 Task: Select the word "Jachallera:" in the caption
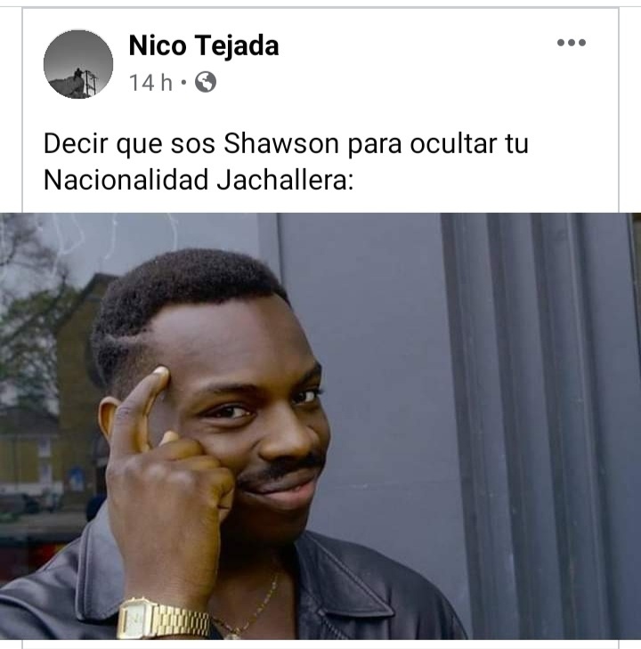point(285,180)
